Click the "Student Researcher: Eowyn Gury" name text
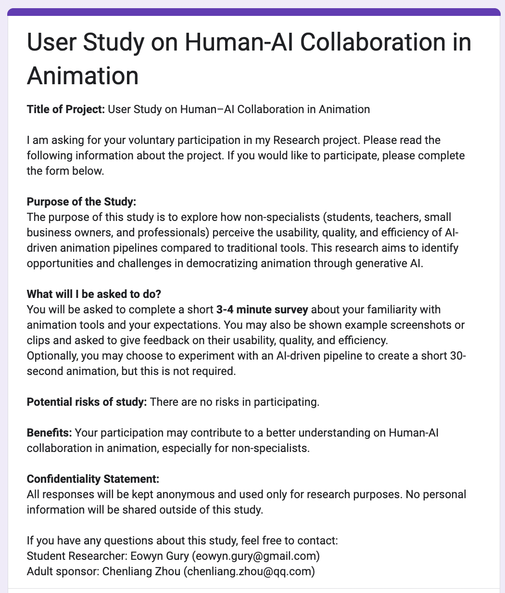 [107, 556]
